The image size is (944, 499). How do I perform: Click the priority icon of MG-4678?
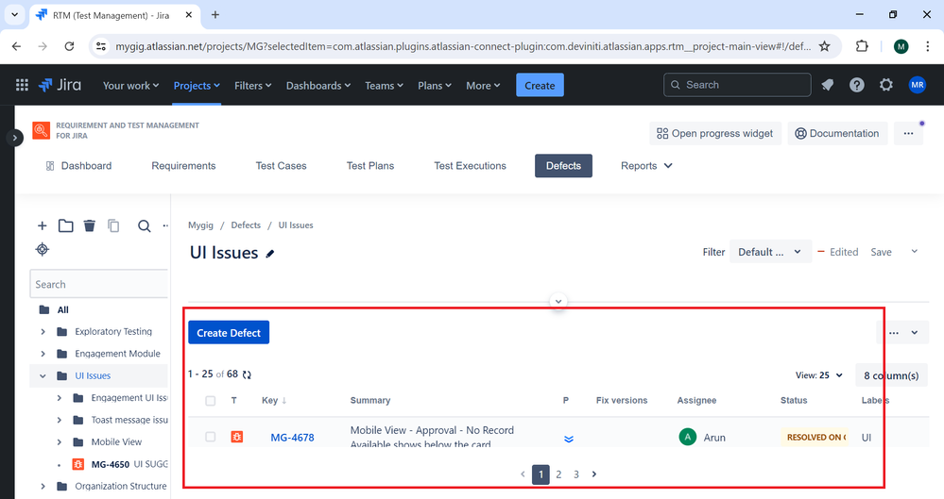568,439
